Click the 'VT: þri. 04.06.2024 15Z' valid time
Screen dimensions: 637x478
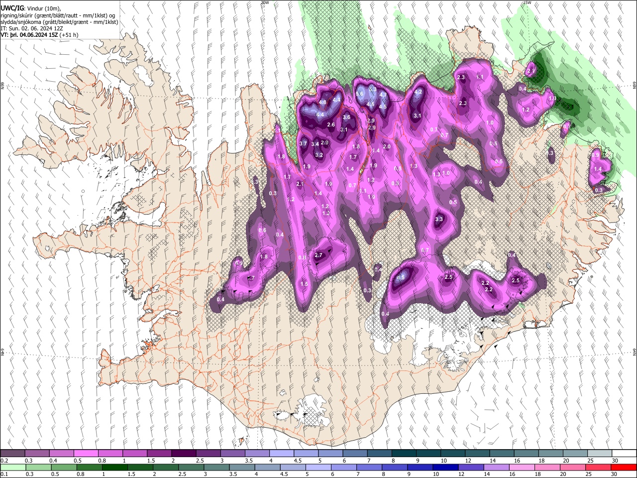coord(29,35)
